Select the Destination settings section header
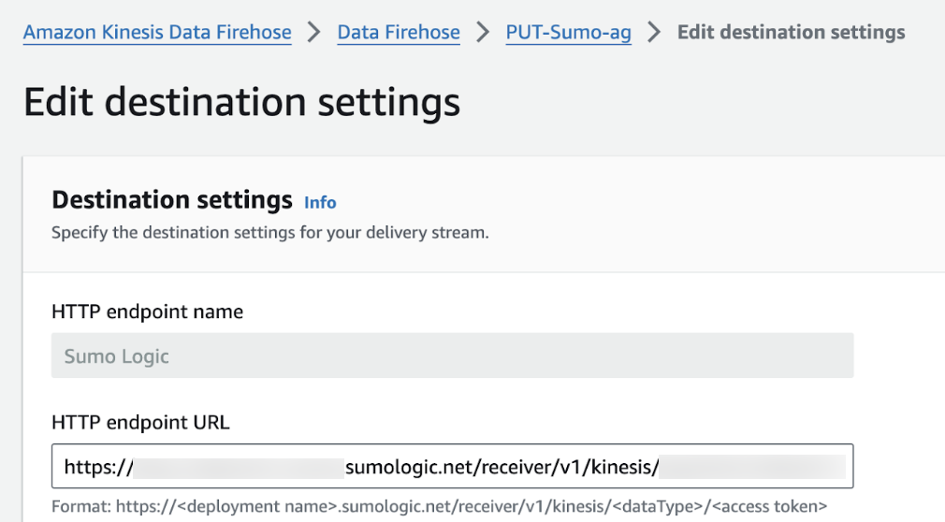 point(172,200)
